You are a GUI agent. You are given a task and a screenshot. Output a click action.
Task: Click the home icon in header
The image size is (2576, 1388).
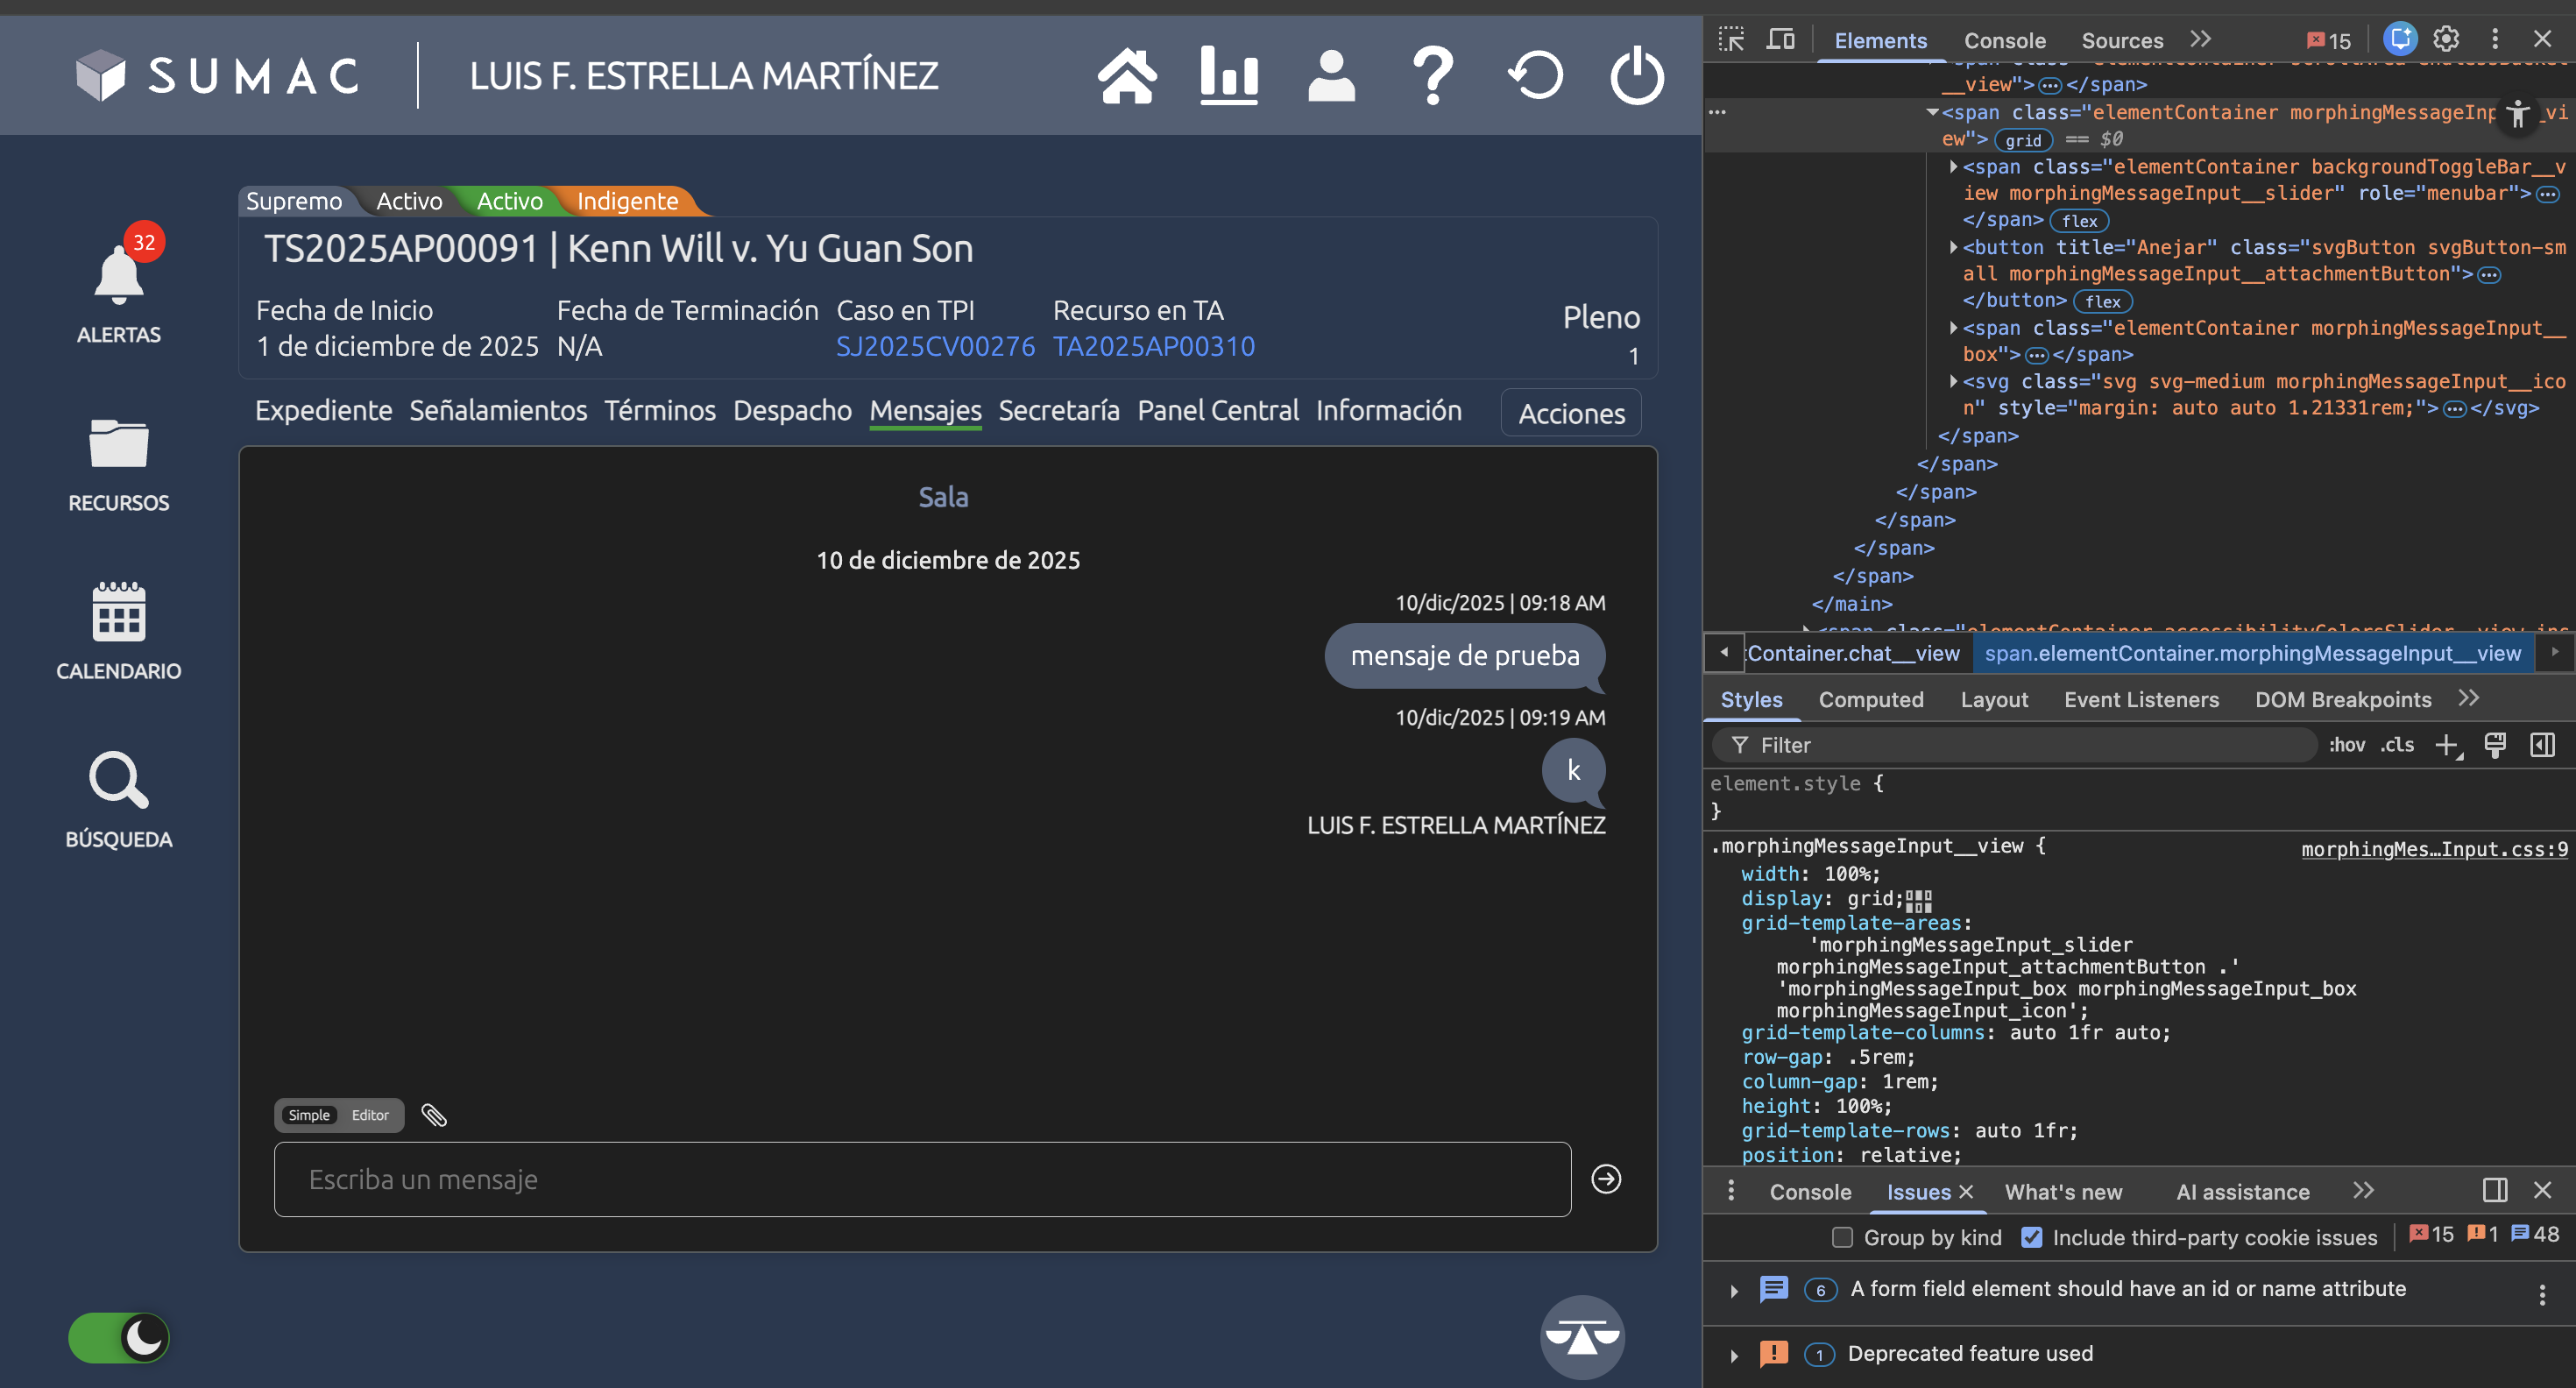tap(1127, 76)
